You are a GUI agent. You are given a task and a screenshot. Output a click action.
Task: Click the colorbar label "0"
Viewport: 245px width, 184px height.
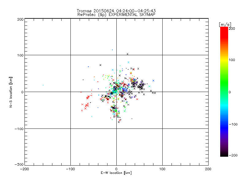click(230, 92)
